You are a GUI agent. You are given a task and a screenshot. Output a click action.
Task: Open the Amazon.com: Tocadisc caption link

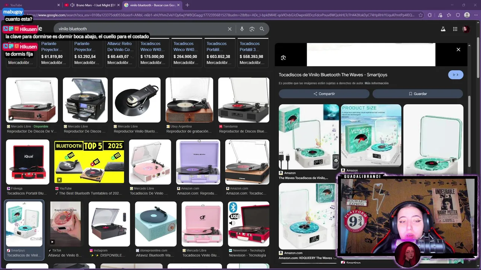pyautogui.click(x=246, y=193)
